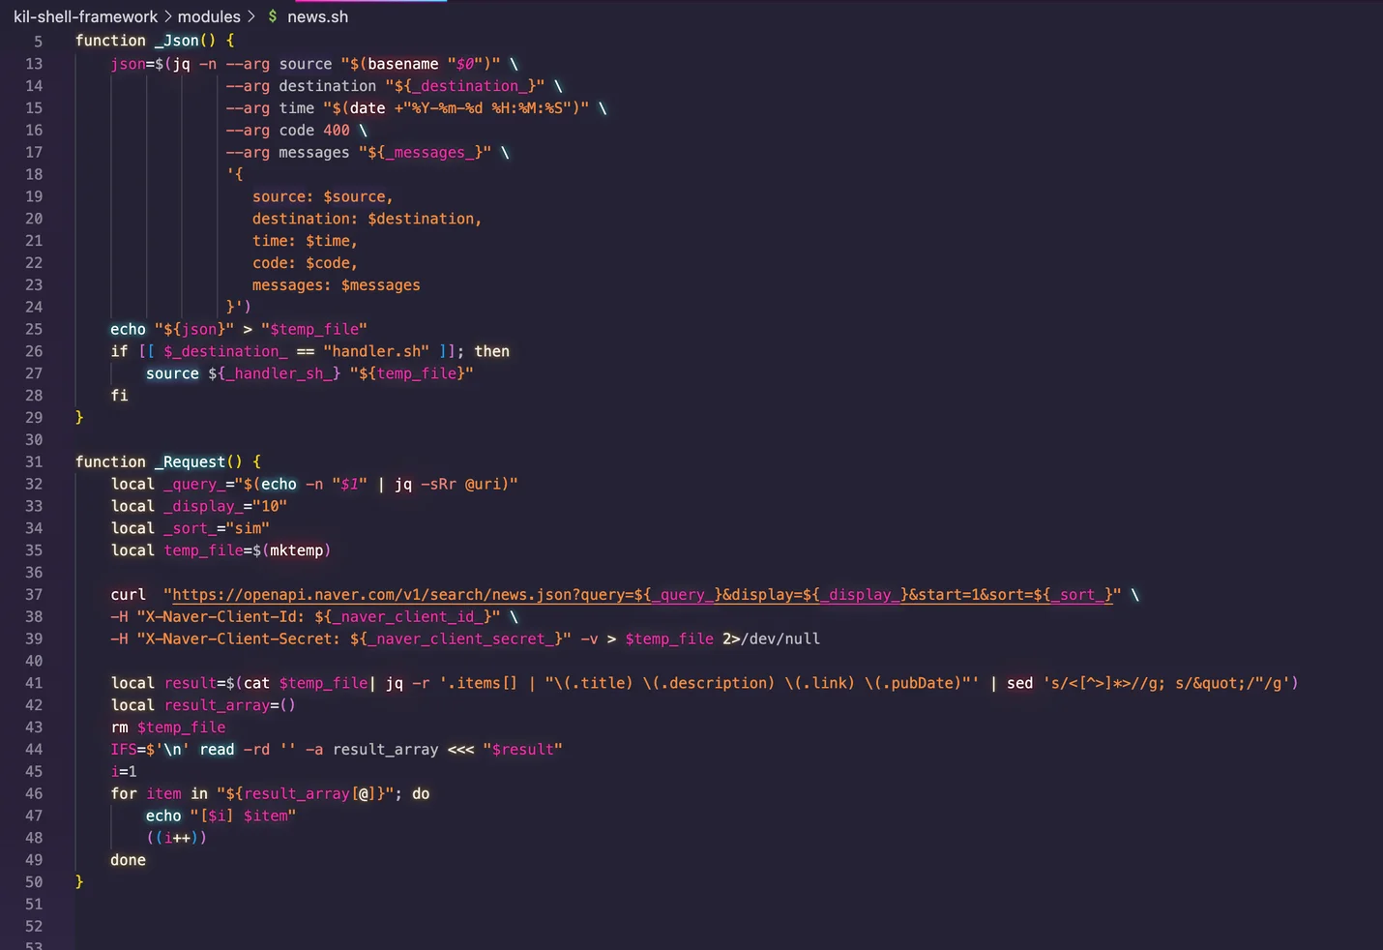Click 'messages: $messages' line

336,285
